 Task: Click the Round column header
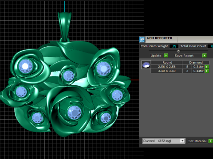(167, 62)
